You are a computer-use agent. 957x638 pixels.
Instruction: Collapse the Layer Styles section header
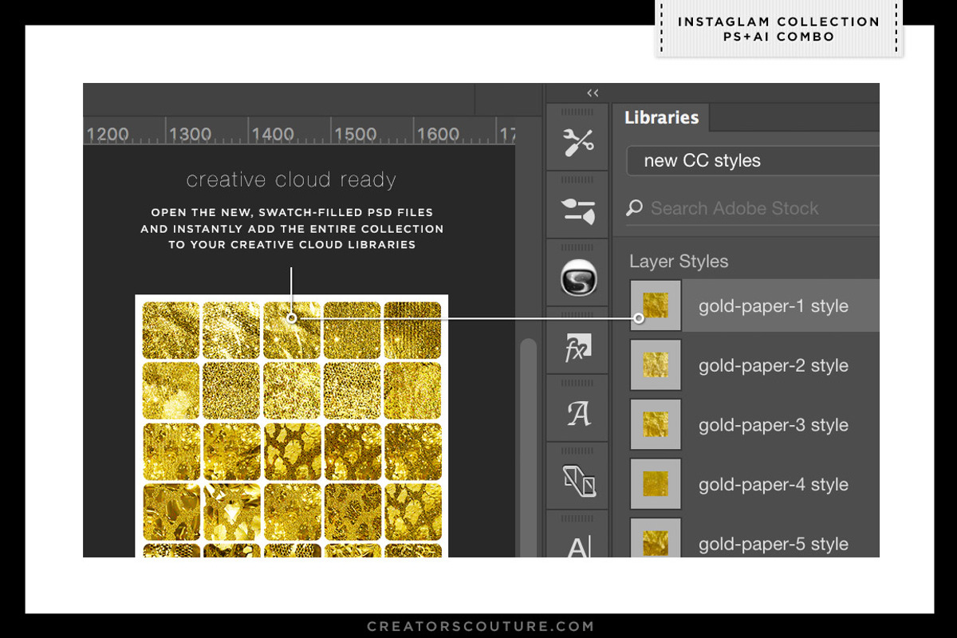click(x=678, y=262)
